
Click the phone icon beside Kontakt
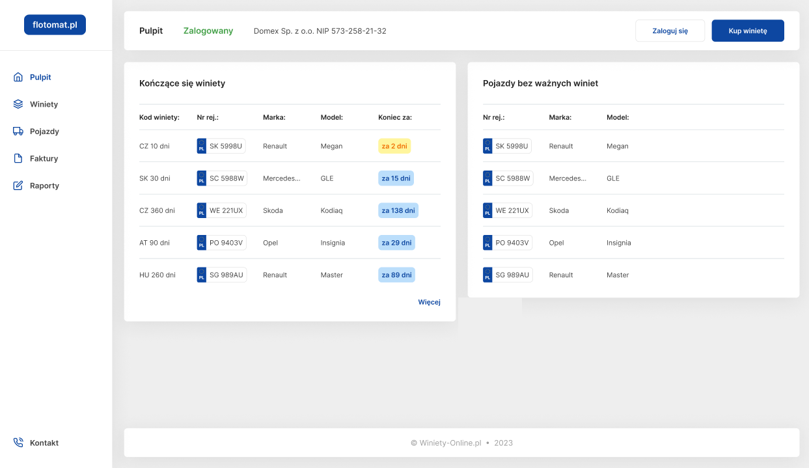coord(18,443)
